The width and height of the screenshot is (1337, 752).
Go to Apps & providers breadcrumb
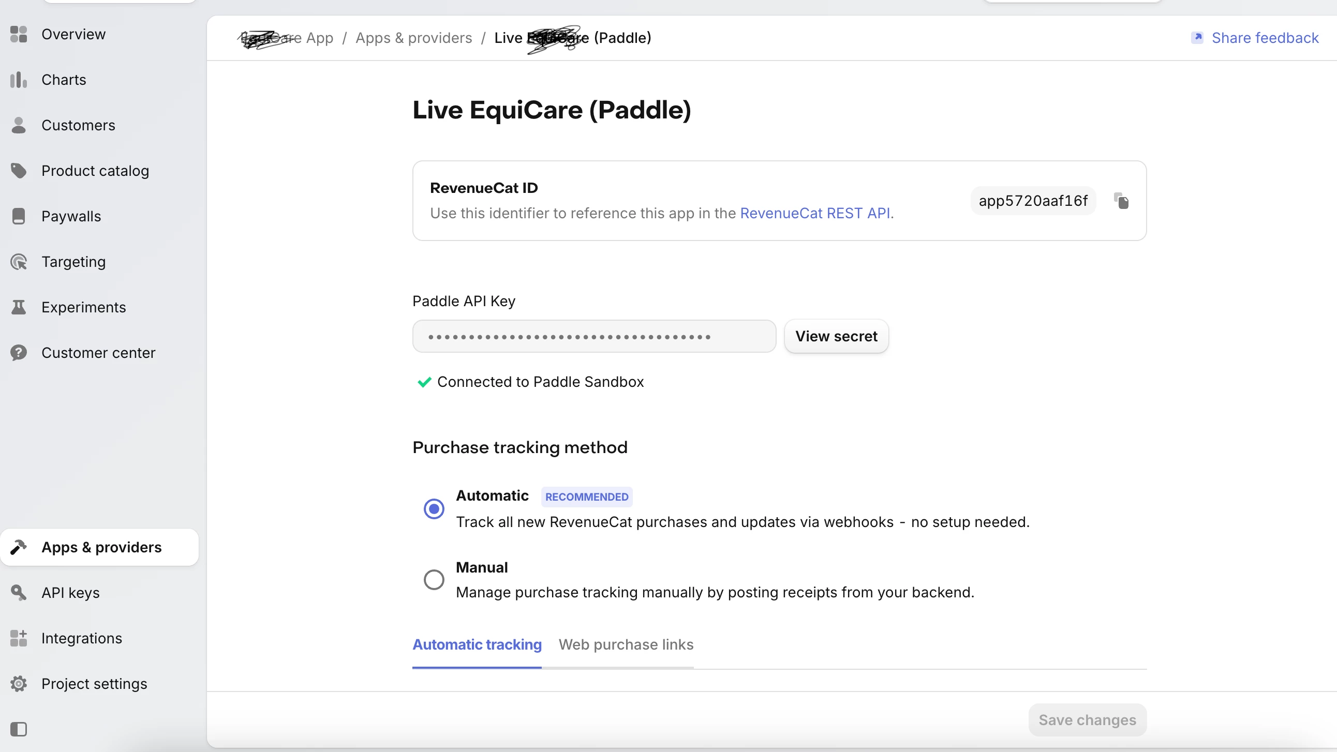tap(413, 38)
